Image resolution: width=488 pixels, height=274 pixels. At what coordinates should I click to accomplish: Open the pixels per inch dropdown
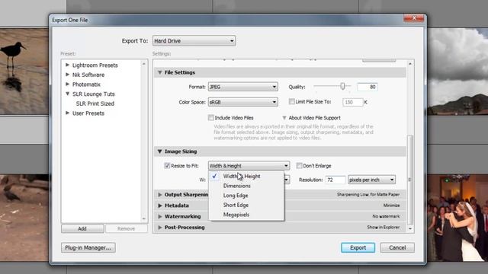coord(371,180)
